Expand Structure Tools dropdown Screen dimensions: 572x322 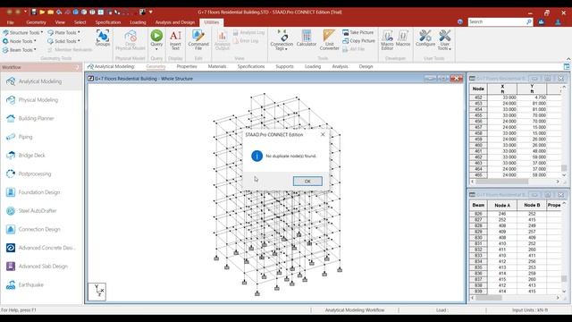(22, 32)
